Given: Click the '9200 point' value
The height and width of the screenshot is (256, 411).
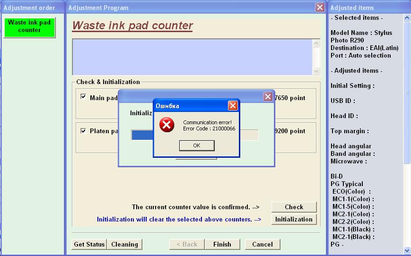Looking at the screenshot, I should click(290, 131).
